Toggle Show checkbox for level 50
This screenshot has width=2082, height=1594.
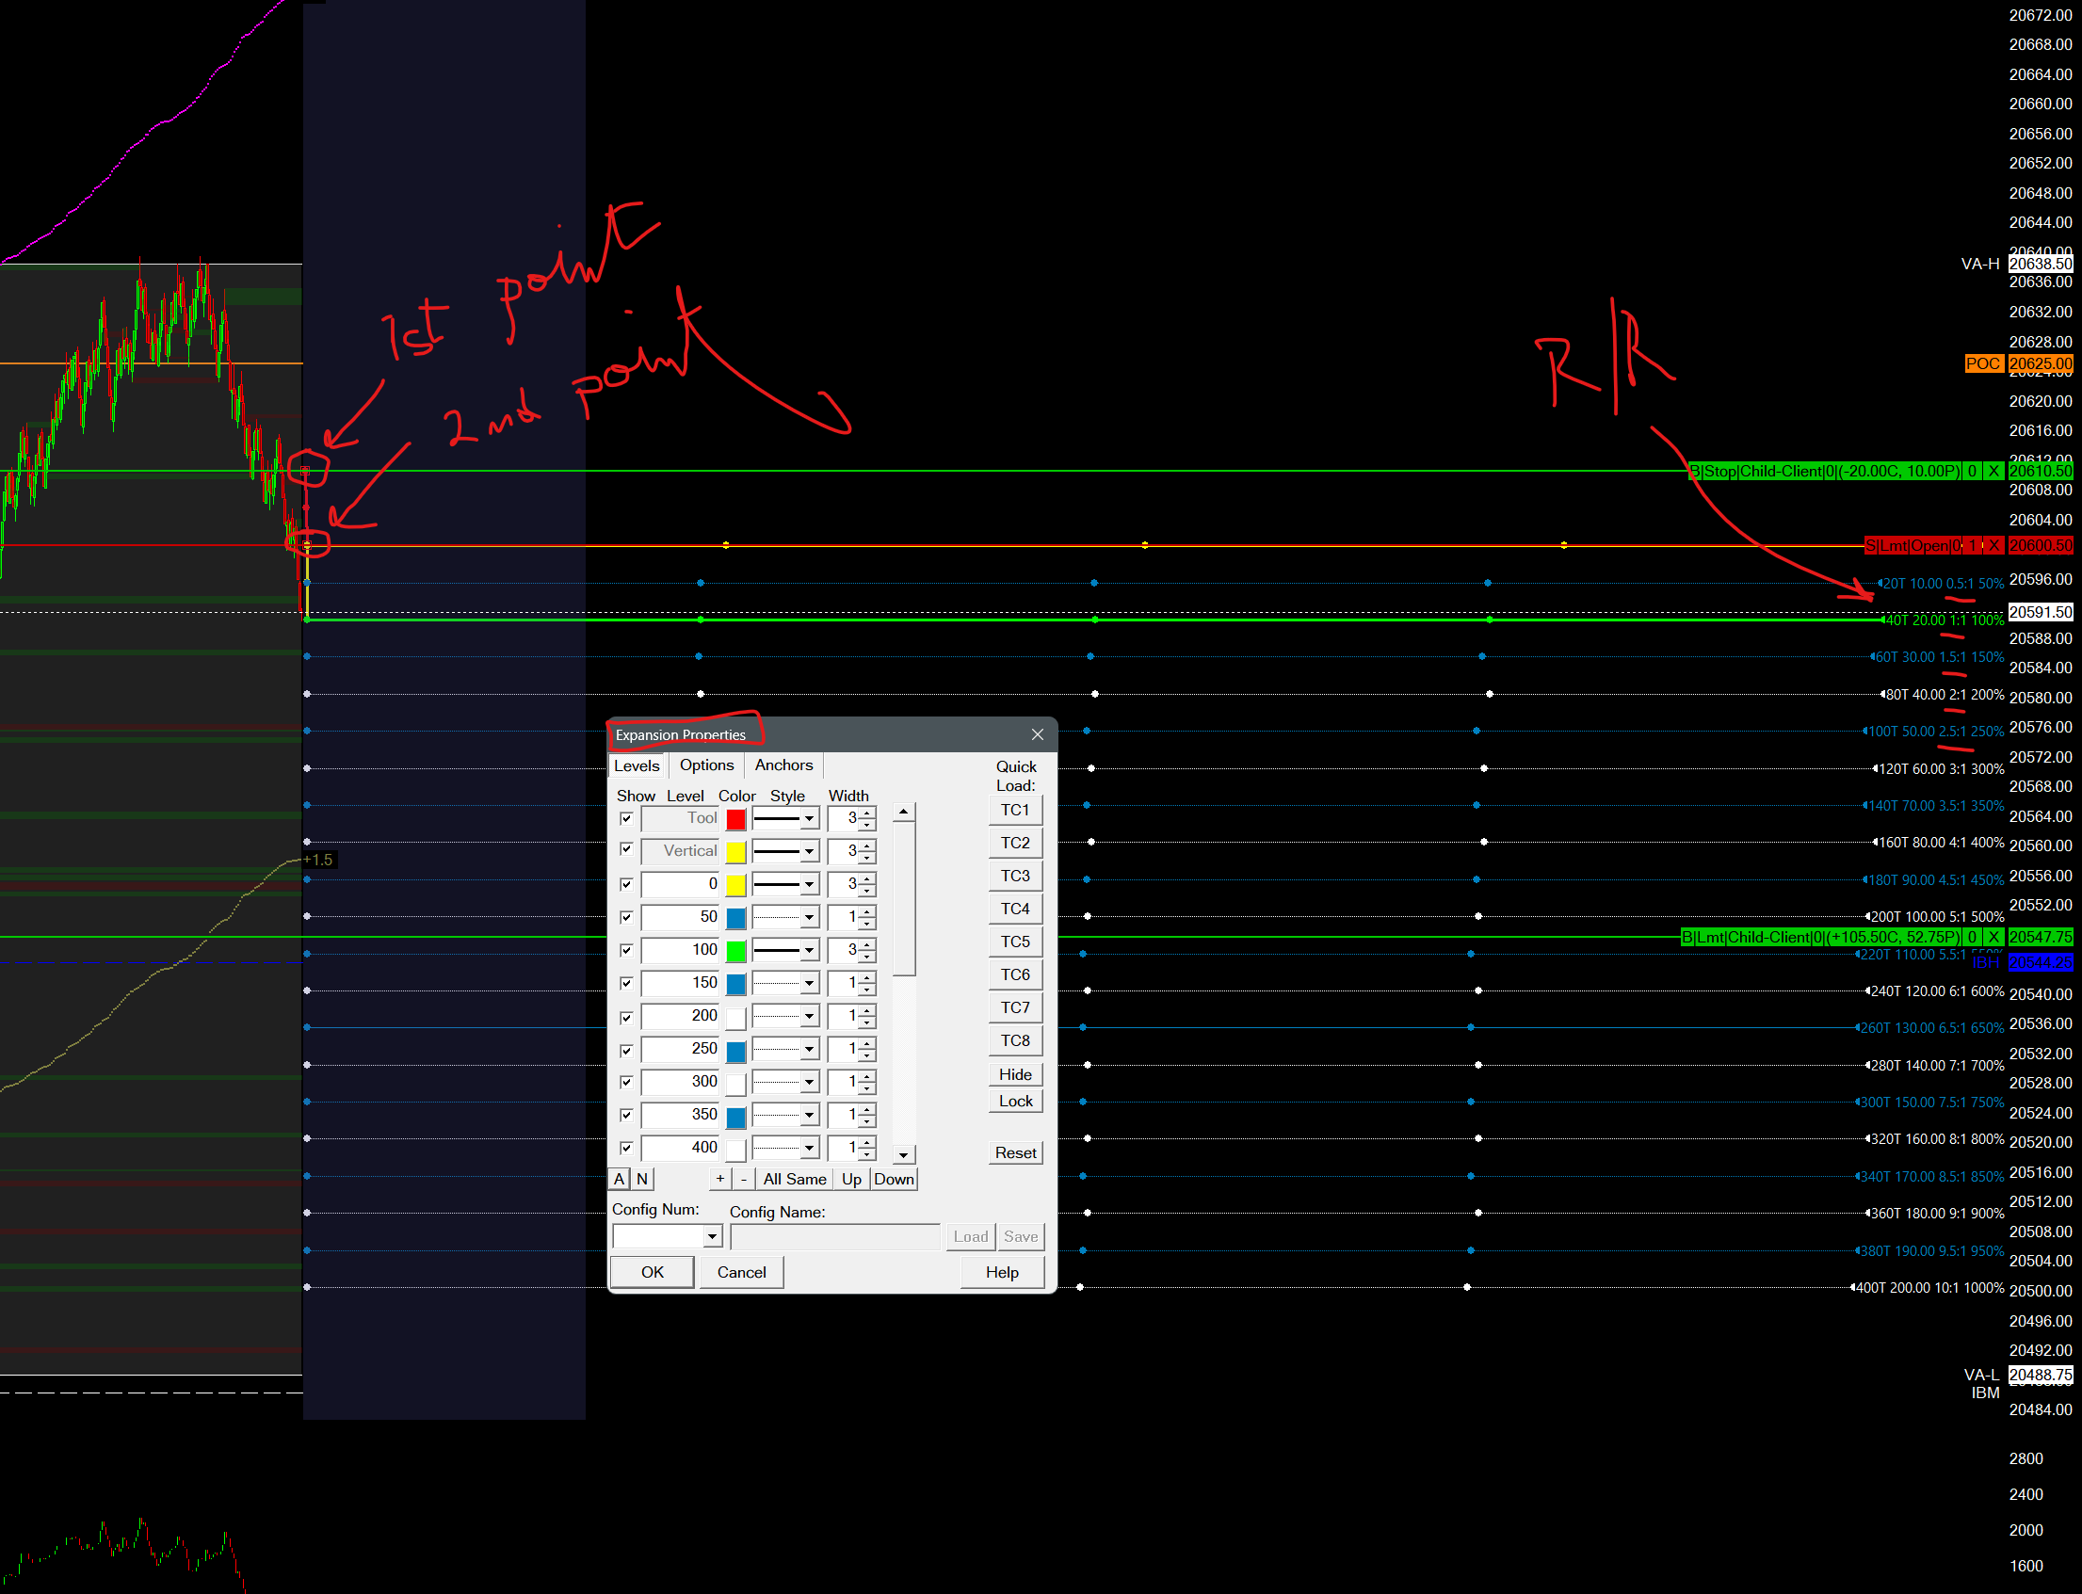tap(626, 917)
